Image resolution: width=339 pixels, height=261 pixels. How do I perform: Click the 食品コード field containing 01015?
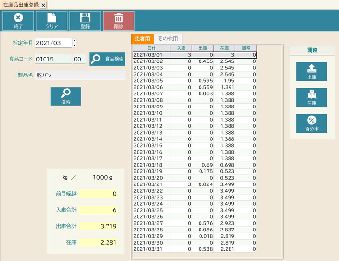pos(53,59)
